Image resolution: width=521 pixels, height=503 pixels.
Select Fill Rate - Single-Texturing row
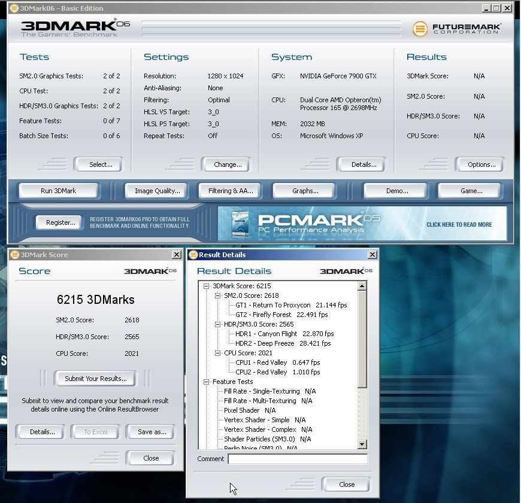(x=270, y=392)
